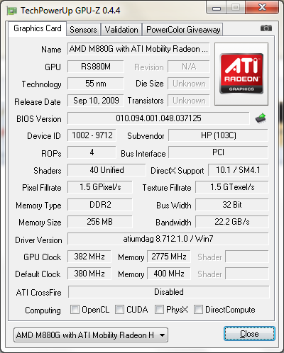Click the current Memory clock 2775 MHz

coord(169,257)
